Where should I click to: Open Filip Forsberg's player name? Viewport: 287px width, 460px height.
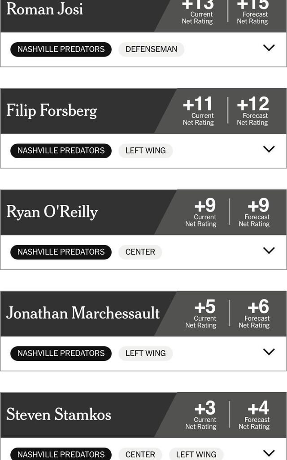(x=52, y=111)
